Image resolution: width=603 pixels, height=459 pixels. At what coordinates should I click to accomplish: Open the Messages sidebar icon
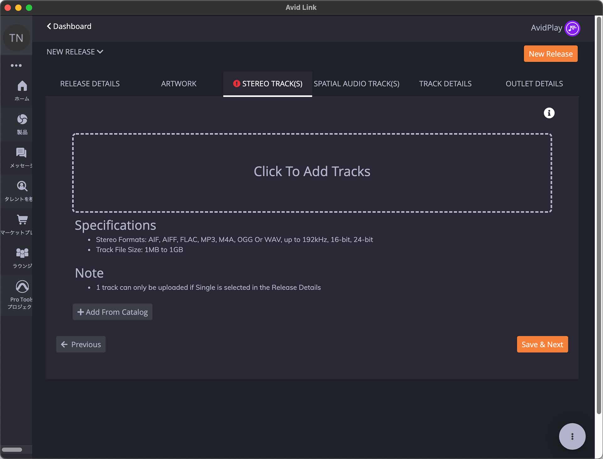[x=21, y=153]
